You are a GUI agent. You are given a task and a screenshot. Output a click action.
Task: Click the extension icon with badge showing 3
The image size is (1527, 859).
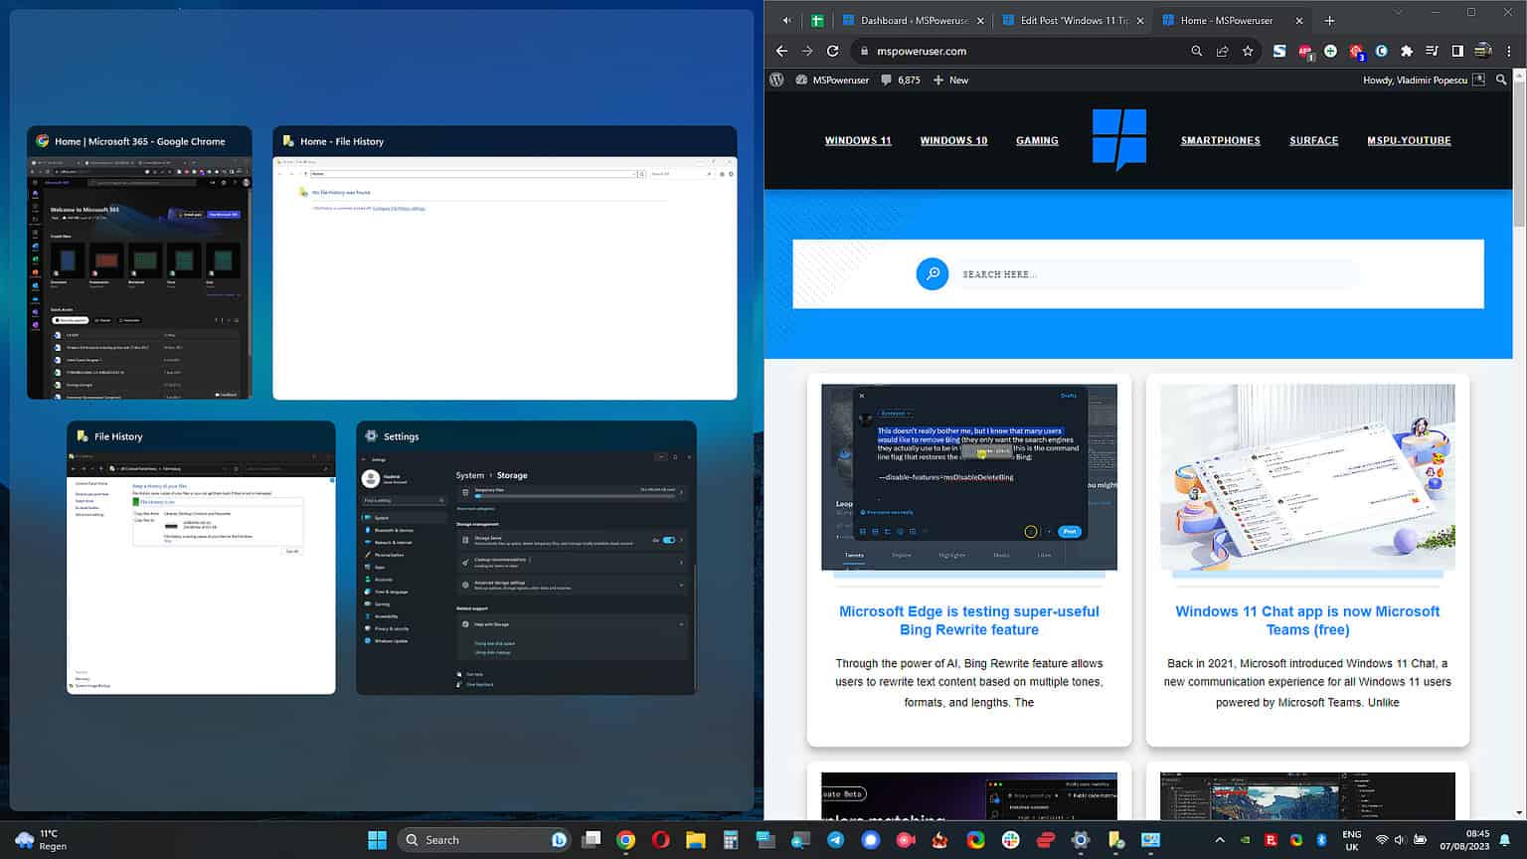pos(1356,50)
